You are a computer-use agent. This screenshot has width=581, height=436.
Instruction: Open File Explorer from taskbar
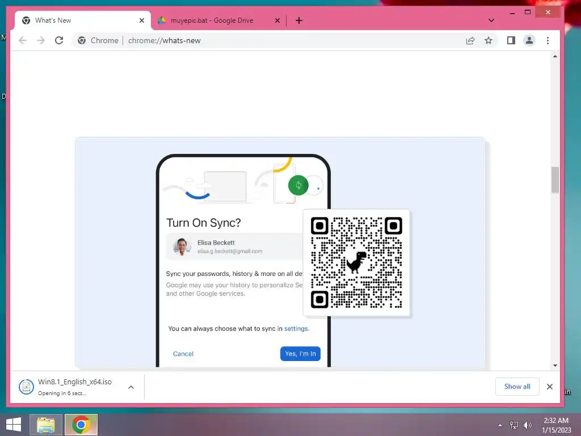click(45, 425)
